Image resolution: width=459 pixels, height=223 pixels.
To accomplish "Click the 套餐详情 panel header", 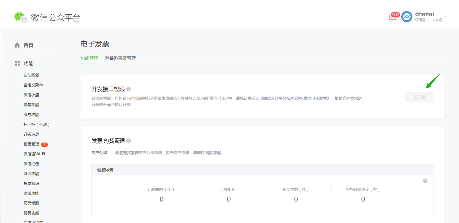I will tap(262, 170).
